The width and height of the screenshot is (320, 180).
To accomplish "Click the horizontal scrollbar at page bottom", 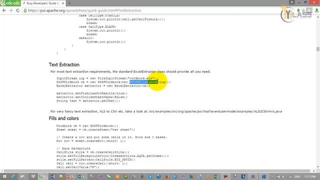I will coord(157,171).
